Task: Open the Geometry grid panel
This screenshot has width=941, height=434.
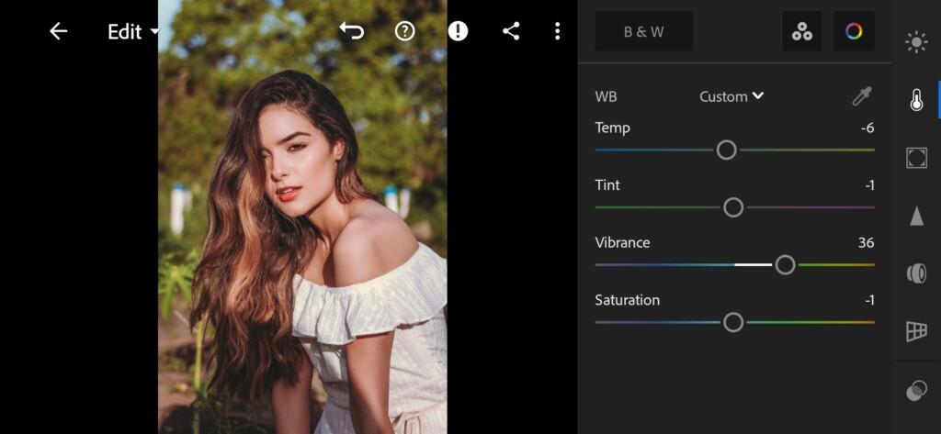Action: click(916, 331)
